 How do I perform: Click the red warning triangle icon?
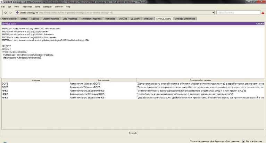[x=263, y=13]
